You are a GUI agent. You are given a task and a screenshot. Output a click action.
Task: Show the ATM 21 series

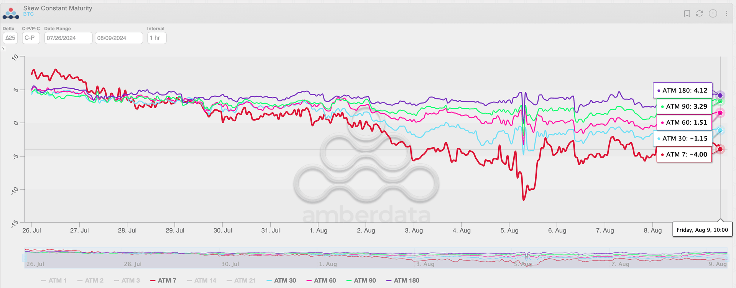tap(242, 280)
